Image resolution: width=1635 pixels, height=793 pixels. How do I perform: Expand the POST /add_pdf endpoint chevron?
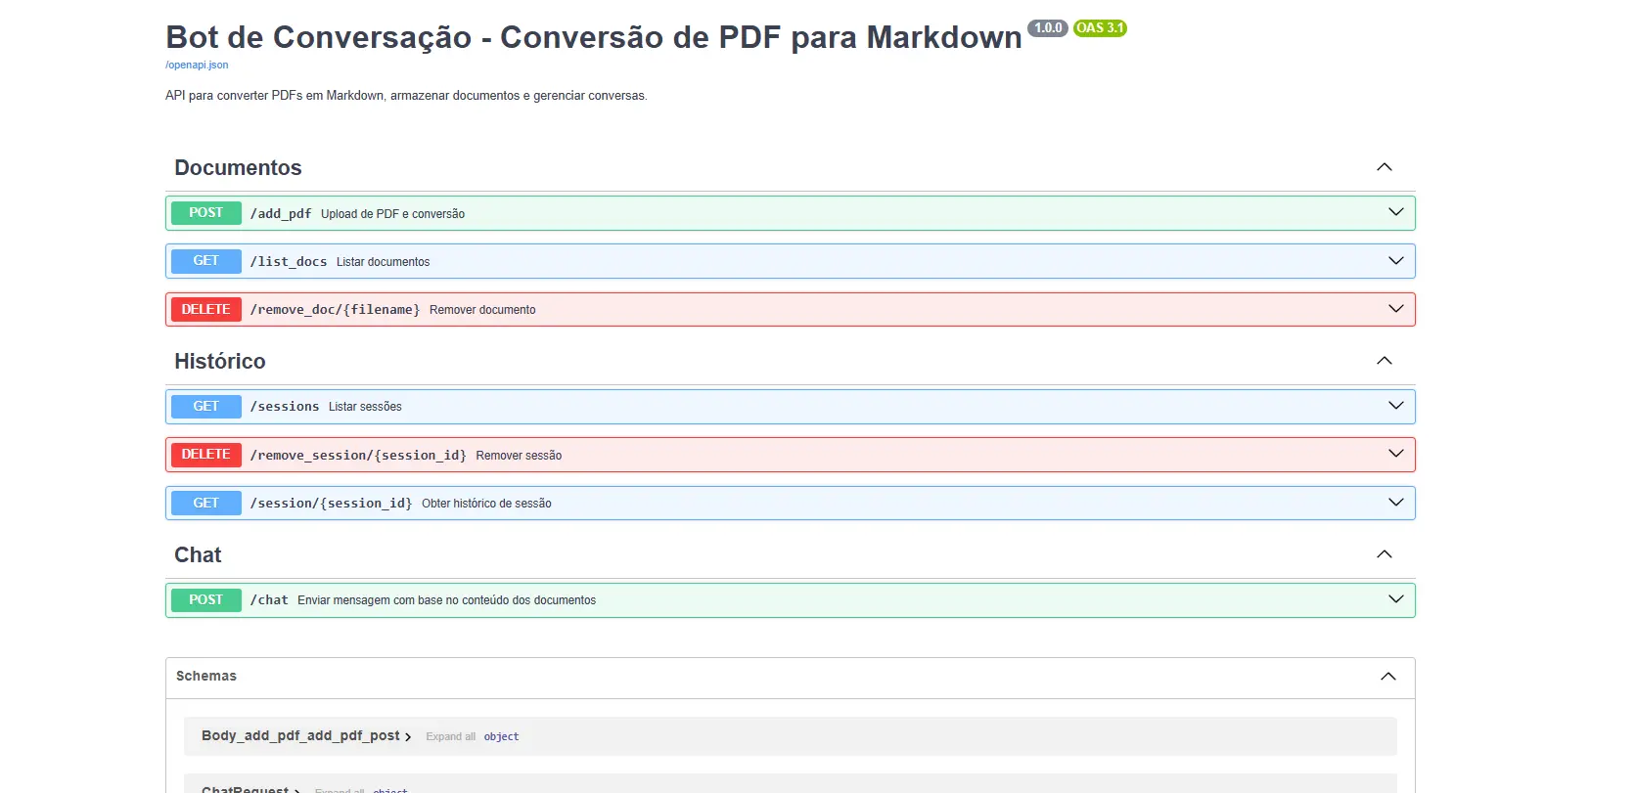[x=1395, y=213]
